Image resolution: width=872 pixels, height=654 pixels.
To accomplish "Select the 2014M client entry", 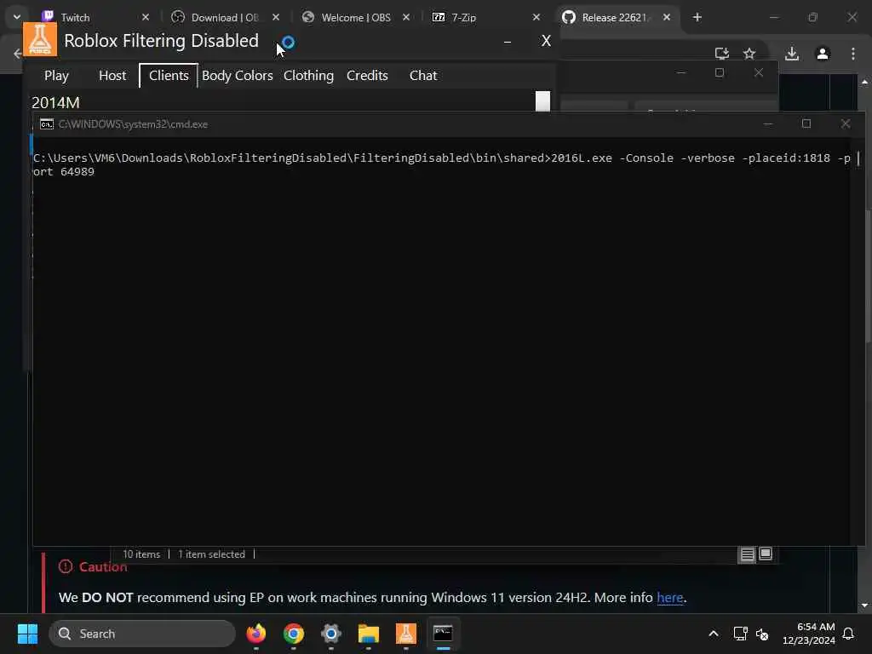I will pyautogui.click(x=55, y=102).
